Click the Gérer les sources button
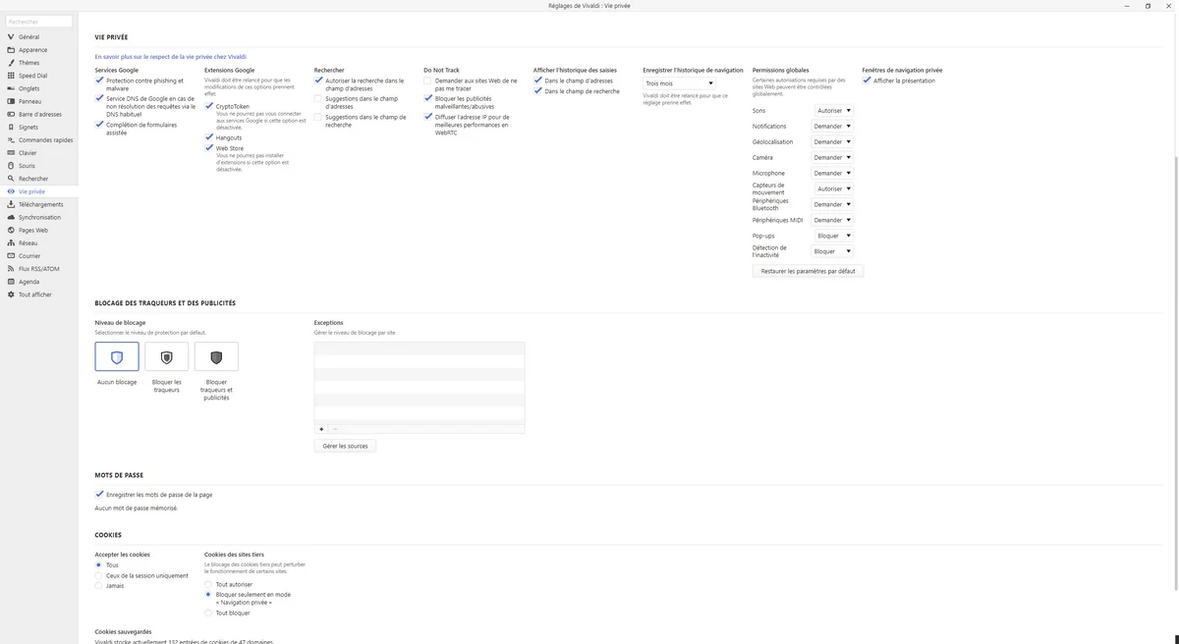This screenshot has height=644, width=1179. (x=345, y=446)
